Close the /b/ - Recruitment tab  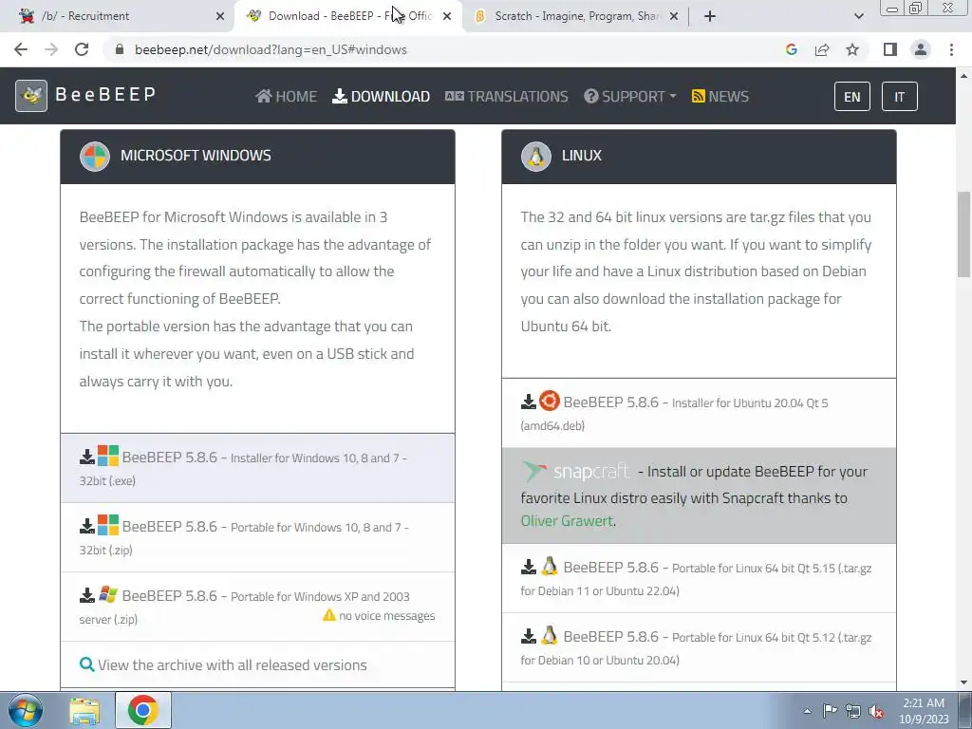[220, 16]
